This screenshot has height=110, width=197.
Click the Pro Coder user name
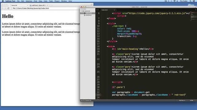(184, 1)
